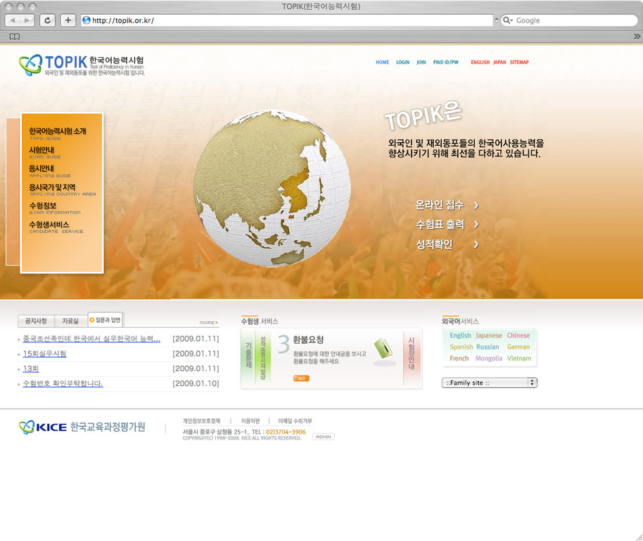Click the browser URL address field

coord(288,20)
